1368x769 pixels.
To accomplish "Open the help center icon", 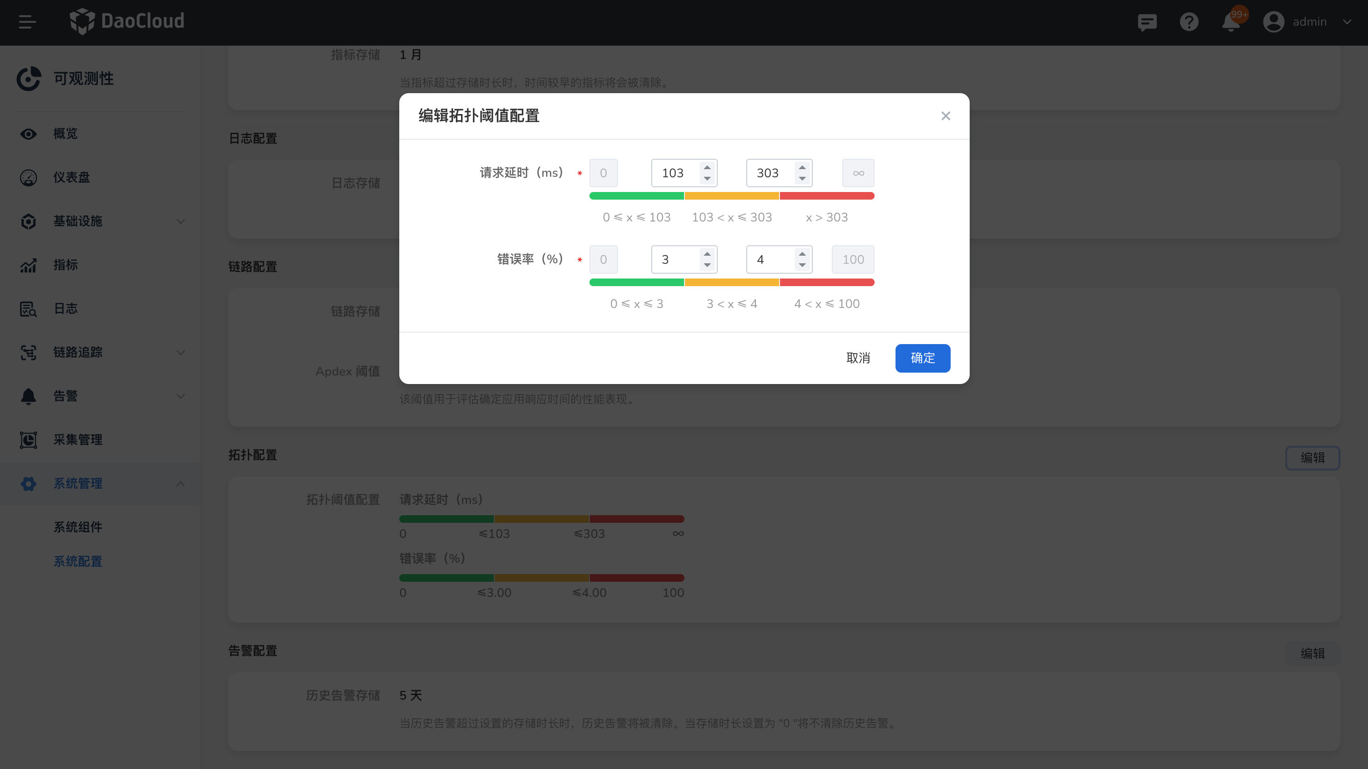I will point(1189,22).
